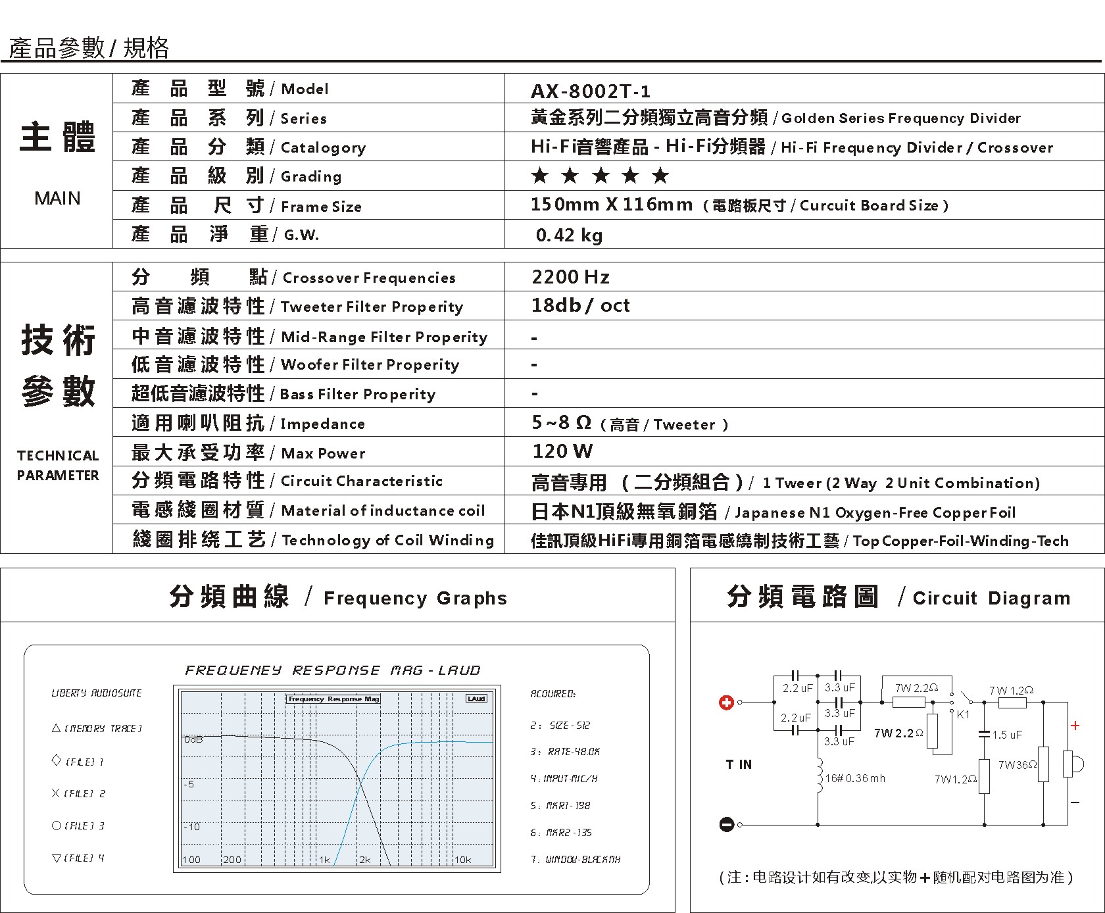Click the '10k' frequency axis label
The width and height of the screenshot is (1105, 913).
tap(462, 860)
